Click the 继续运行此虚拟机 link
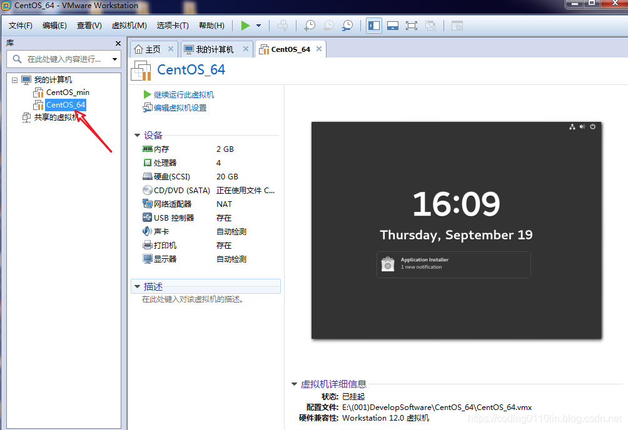The height and width of the screenshot is (430, 628). coord(184,95)
